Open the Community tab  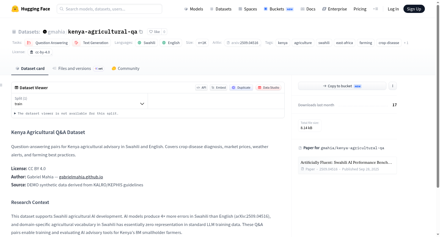[125, 69]
